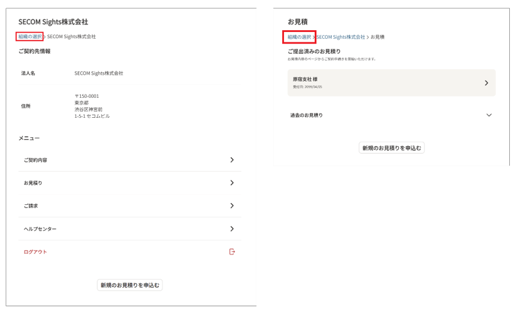The height and width of the screenshot is (319, 528).
Task: Click the chevron on 原宿支社 様 card
Action: (x=486, y=83)
